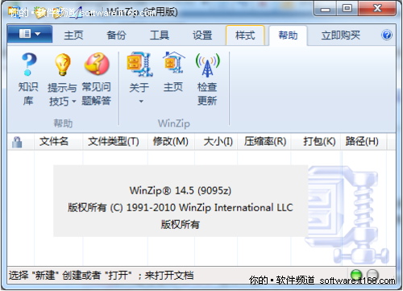Open 常见问题解答 FAQ icon
Screen dimensions: 403x291
point(97,64)
